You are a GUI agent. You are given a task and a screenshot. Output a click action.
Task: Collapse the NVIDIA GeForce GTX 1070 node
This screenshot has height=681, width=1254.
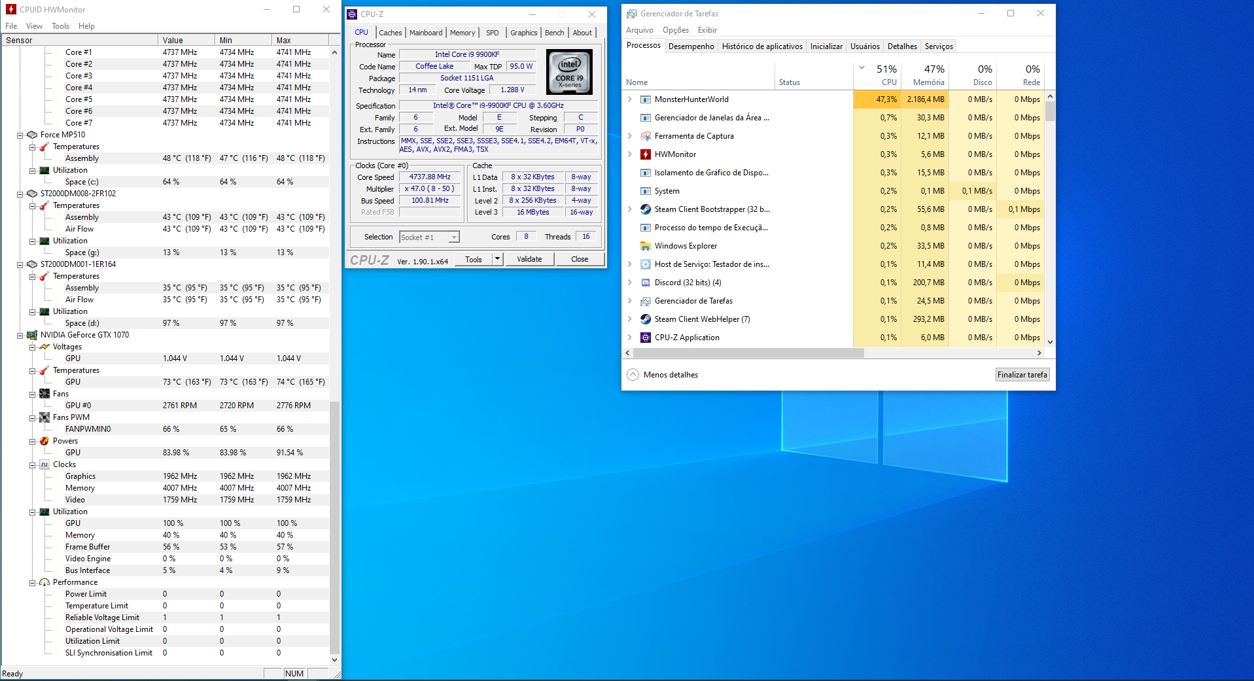coord(20,336)
